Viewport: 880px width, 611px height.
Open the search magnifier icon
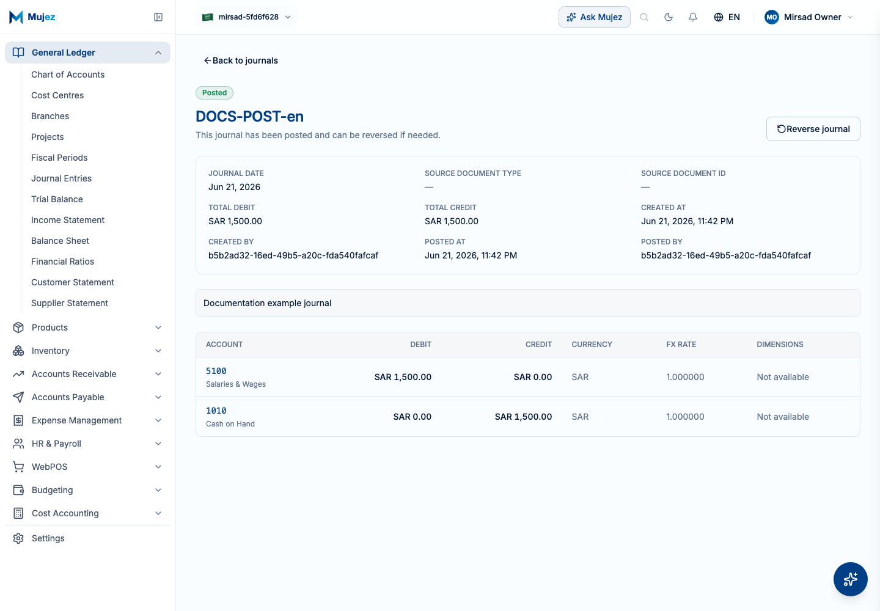644,17
